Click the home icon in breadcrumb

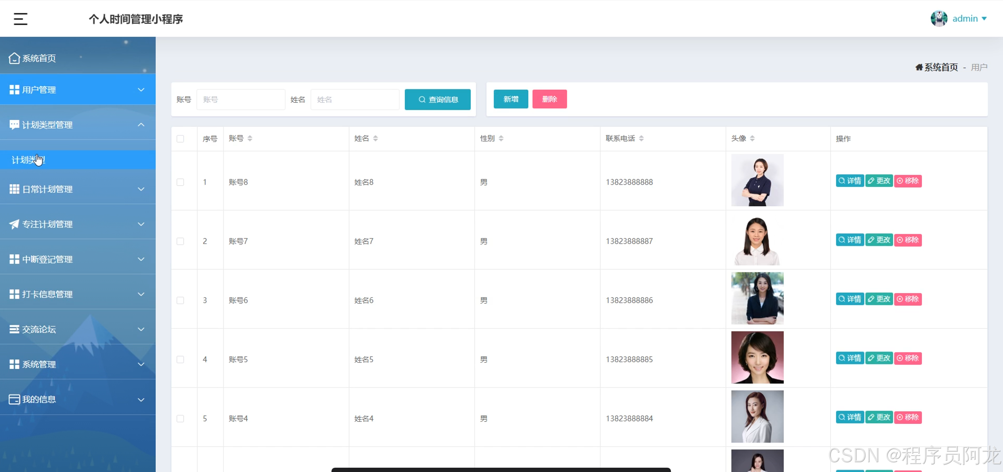coord(919,67)
